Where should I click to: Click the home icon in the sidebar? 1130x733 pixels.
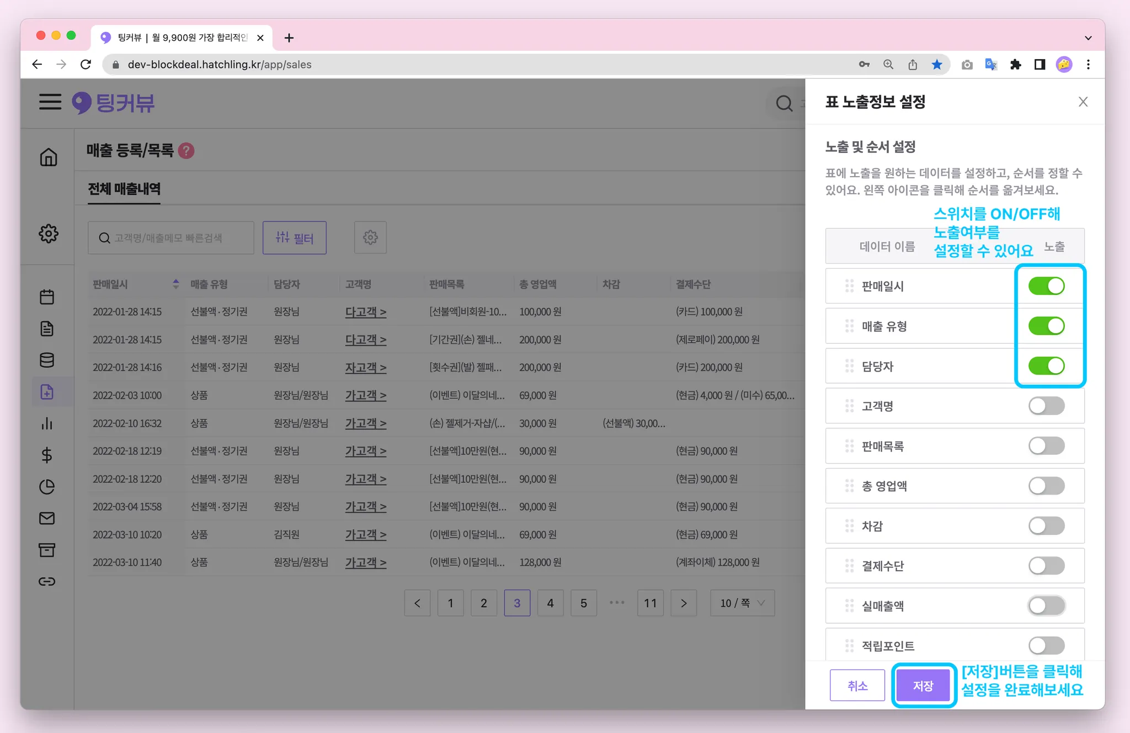(x=49, y=158)
